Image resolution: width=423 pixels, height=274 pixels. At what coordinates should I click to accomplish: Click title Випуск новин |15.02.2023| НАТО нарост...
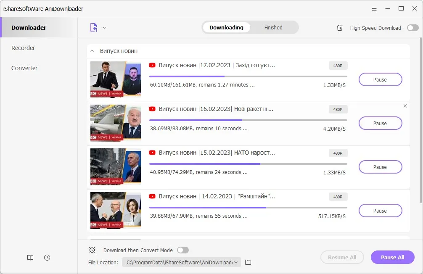[217, 153]
